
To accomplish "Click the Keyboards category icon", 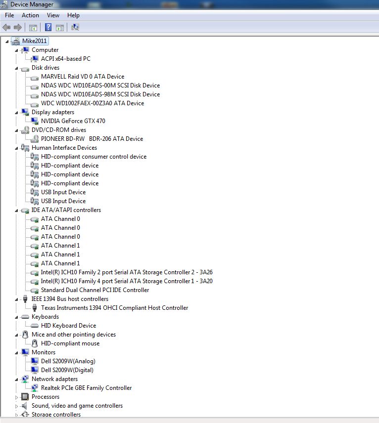I will point(25,316).
